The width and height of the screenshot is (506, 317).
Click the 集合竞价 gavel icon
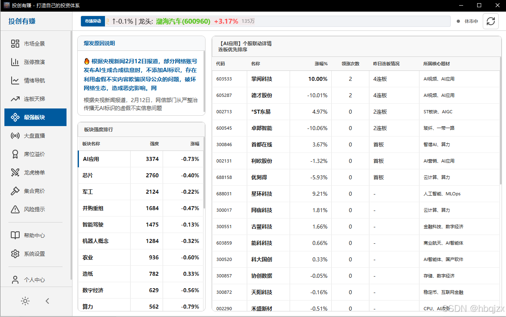coord(15,191)
